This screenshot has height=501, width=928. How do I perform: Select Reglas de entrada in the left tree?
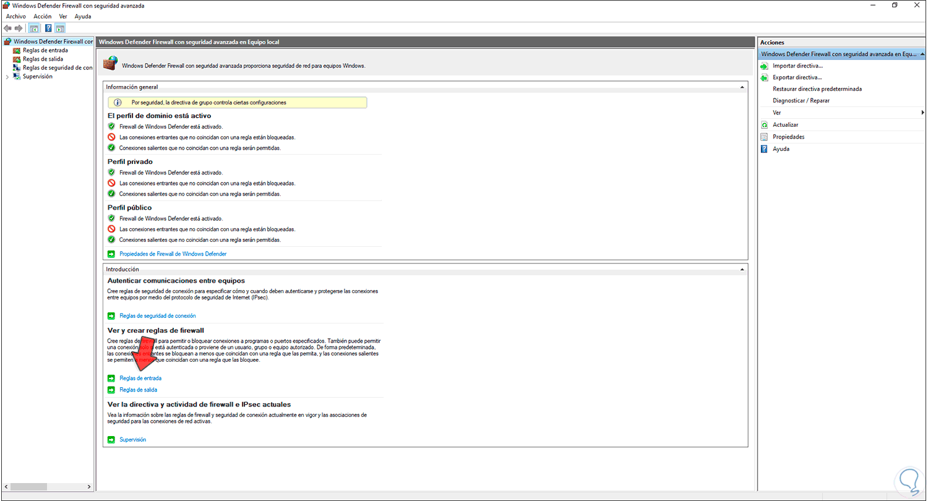[x=45, y=50]
